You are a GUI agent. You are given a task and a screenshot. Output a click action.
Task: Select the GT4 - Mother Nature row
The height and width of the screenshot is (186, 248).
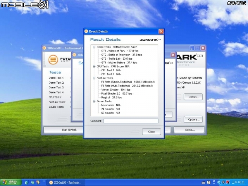click(x=119, y=62)
